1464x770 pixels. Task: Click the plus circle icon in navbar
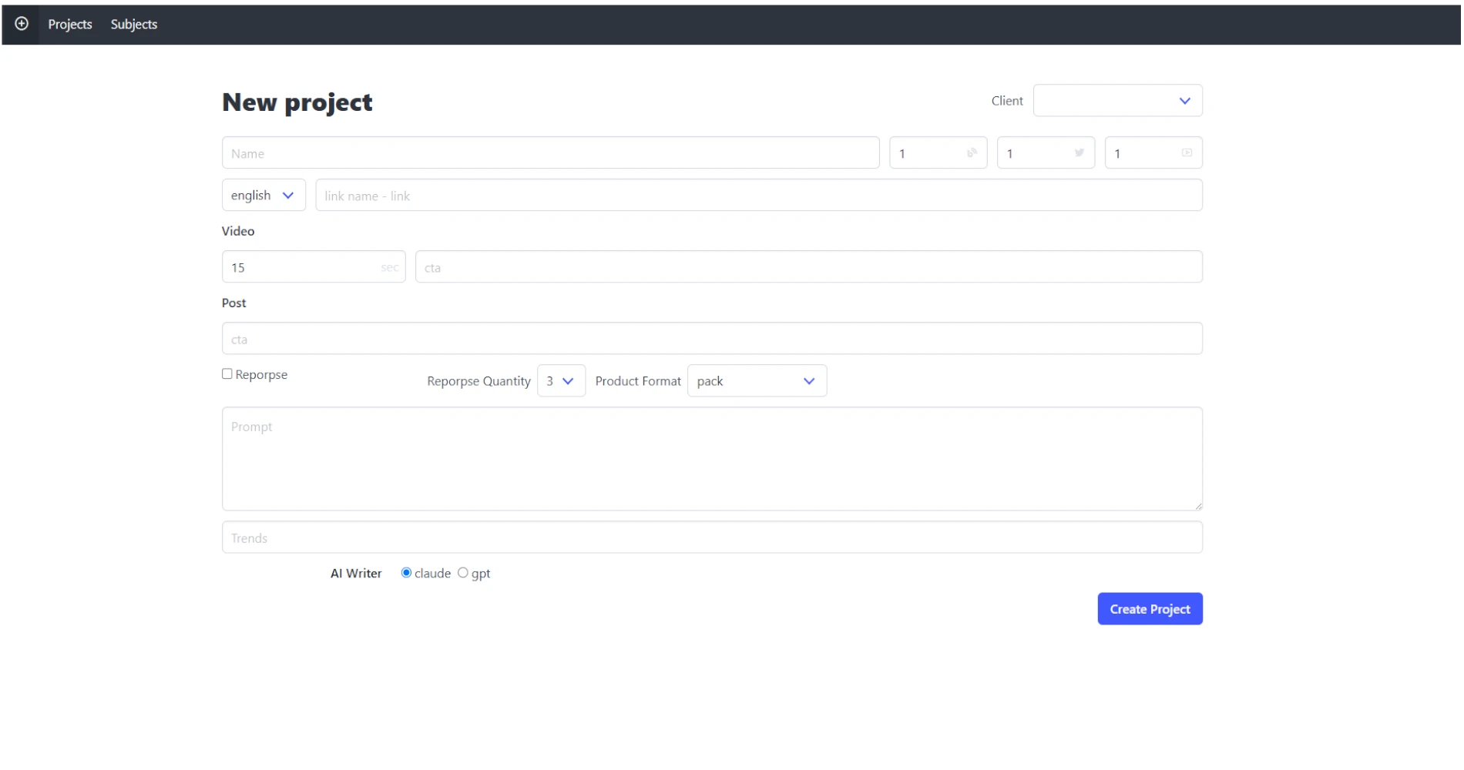click(x=22, y=24)
